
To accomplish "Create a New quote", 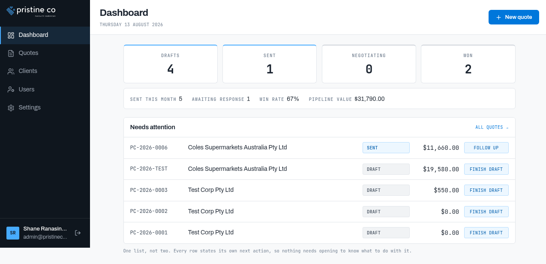I will click(514, 17).
